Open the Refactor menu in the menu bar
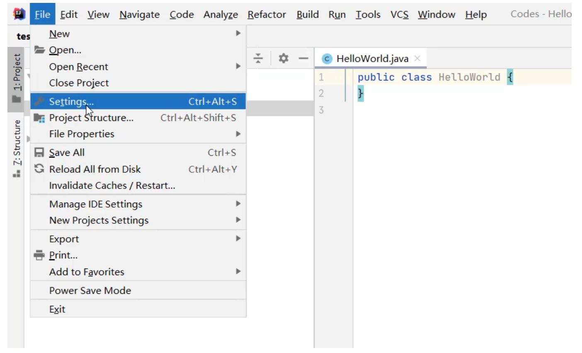Image resolution: width=582 pixels, height=353 pixels. click(x=267, y=15)
